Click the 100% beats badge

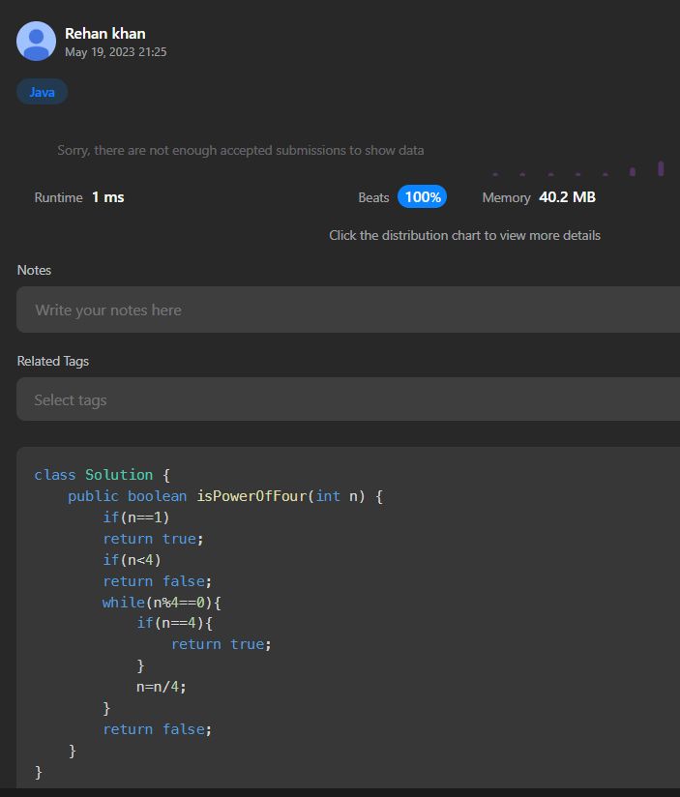tap(423, 196)
